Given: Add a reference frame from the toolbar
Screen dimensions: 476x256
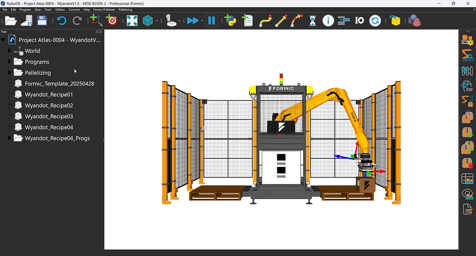Looking at the screenshot, I should [x=96, y=20].
